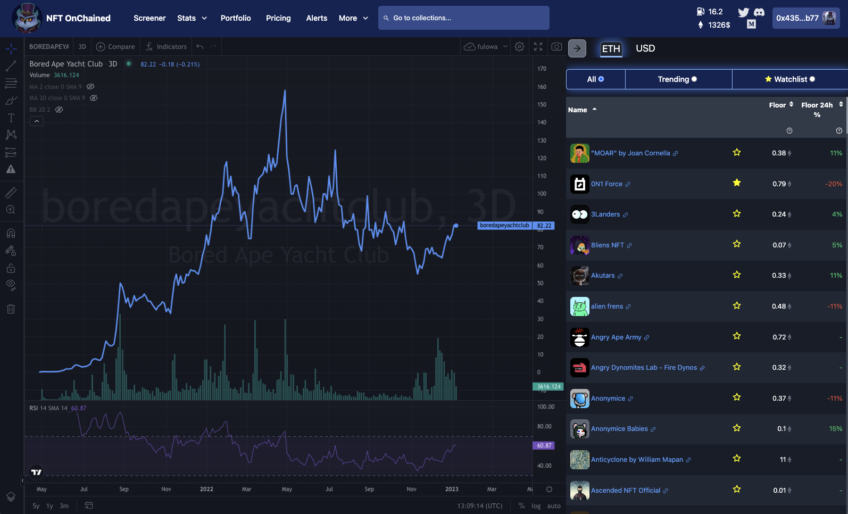Expand the More dropdown menu

353,18
